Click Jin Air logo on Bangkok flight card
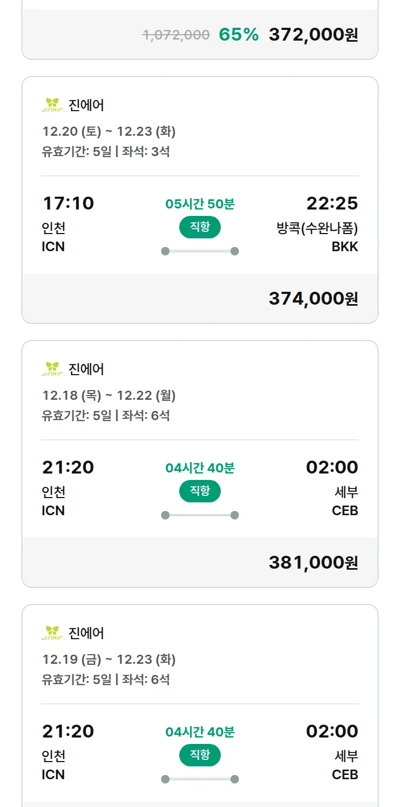The height and width of the screenshot is (807, 400). 52,105
